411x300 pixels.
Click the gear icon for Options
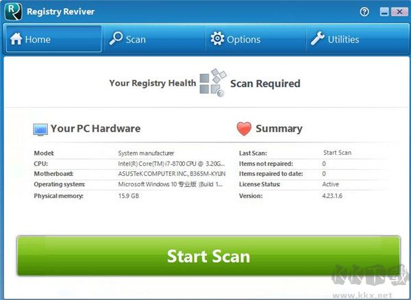point(217,38)
